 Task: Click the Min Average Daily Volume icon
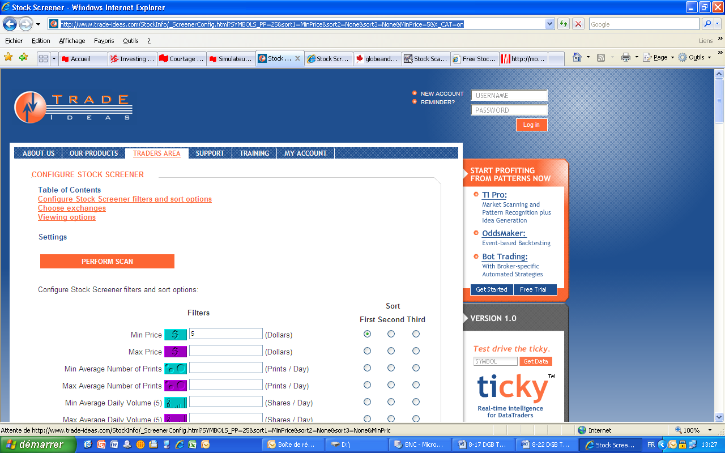coord(176,403)
